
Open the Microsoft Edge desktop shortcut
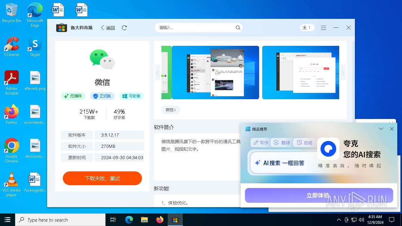pyautogui.click(x=35, y=15)
